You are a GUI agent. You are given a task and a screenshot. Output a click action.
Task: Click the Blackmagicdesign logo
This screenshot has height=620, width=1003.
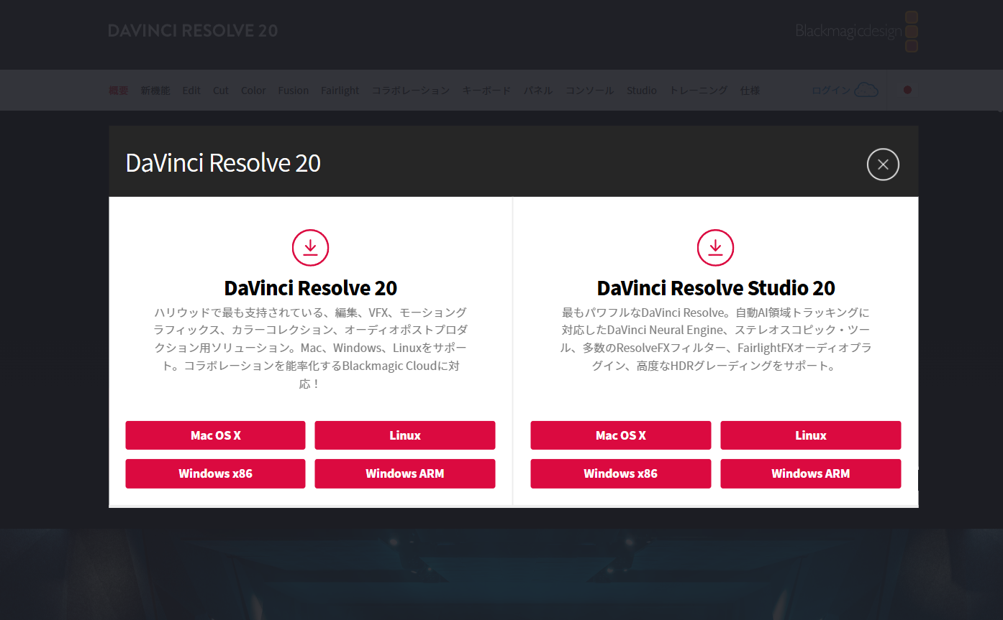[856, 32]
